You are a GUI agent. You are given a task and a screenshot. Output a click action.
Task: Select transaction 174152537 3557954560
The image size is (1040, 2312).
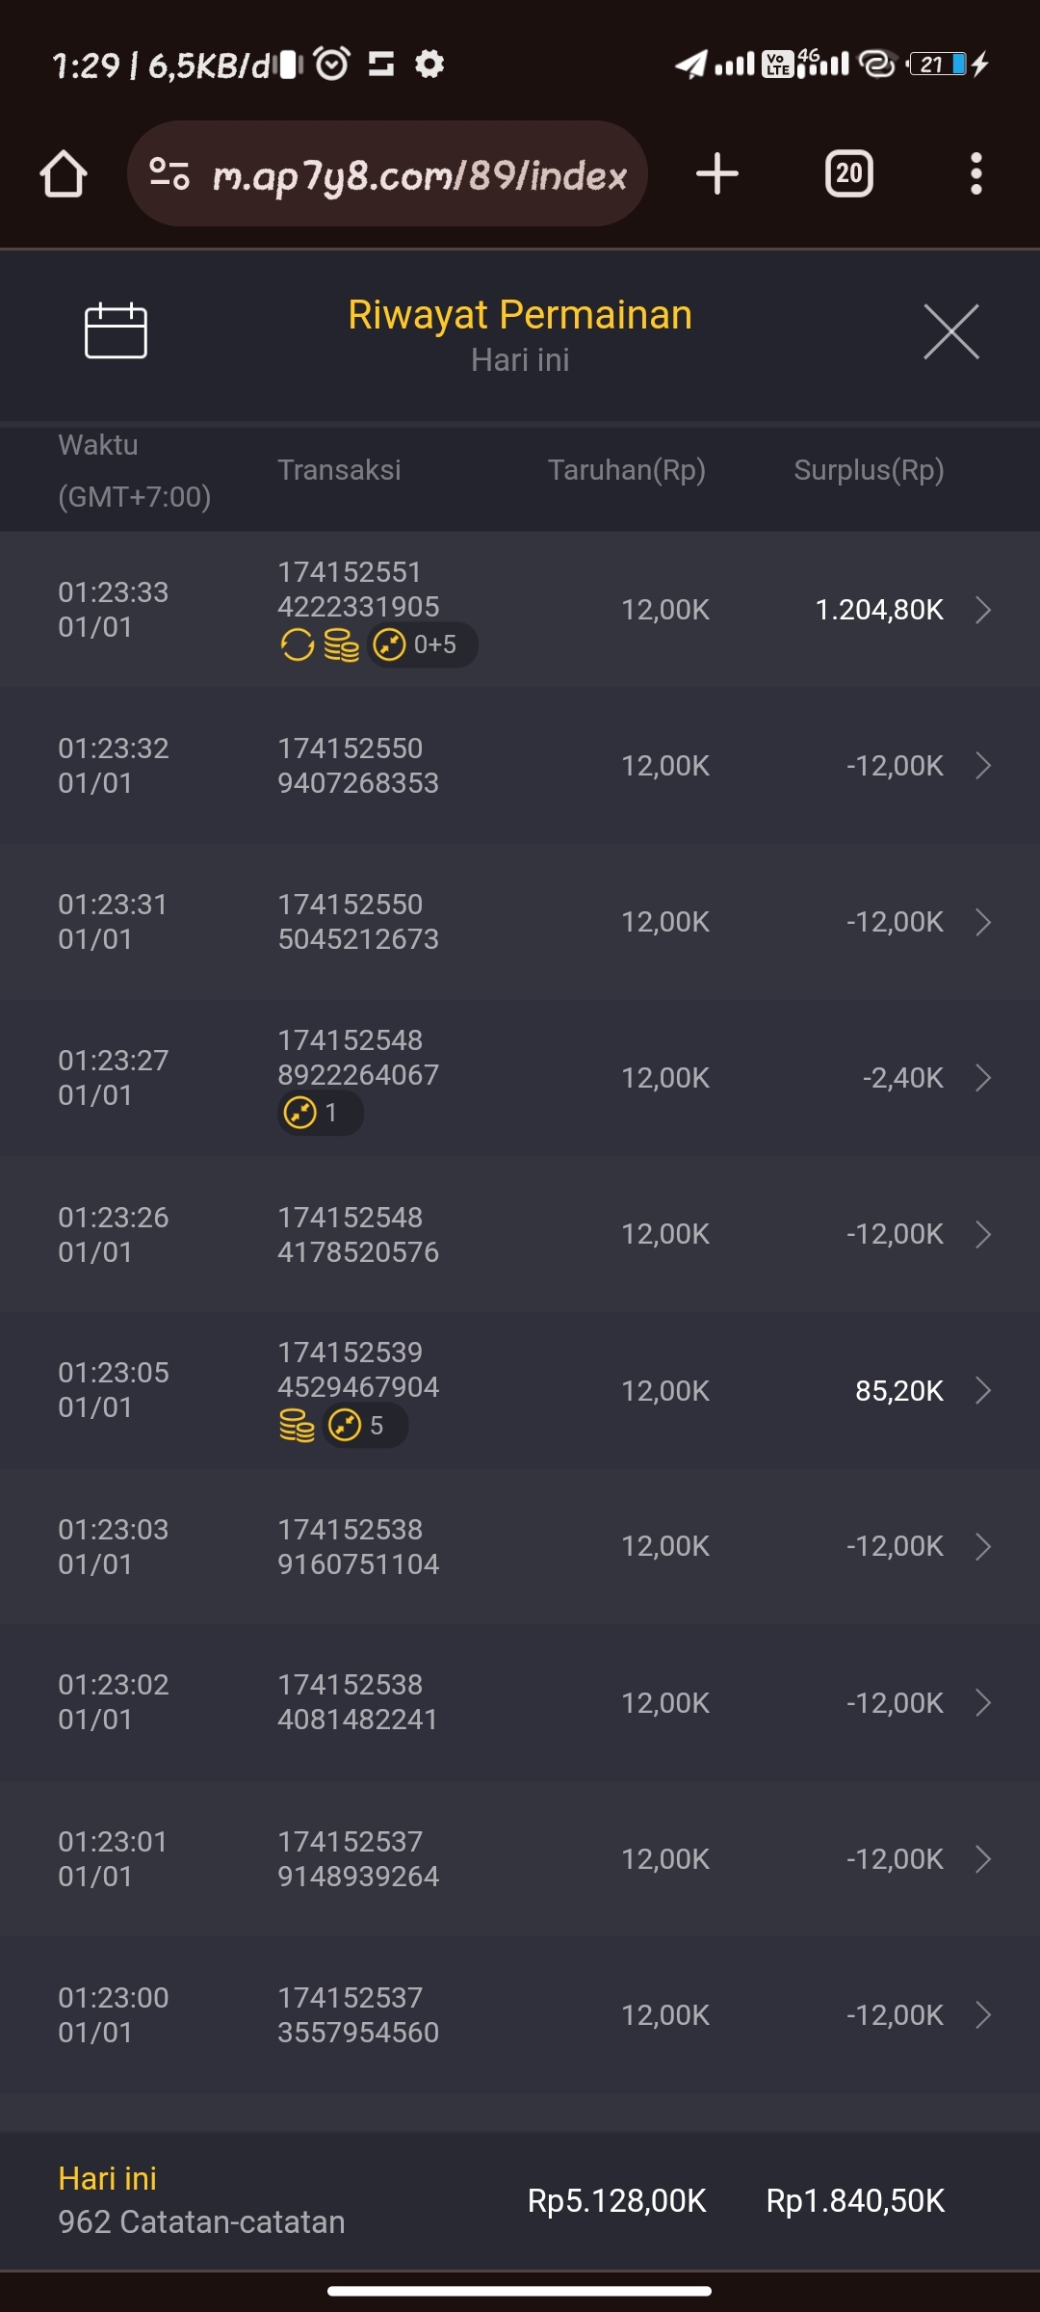(x=358, y=2015)
